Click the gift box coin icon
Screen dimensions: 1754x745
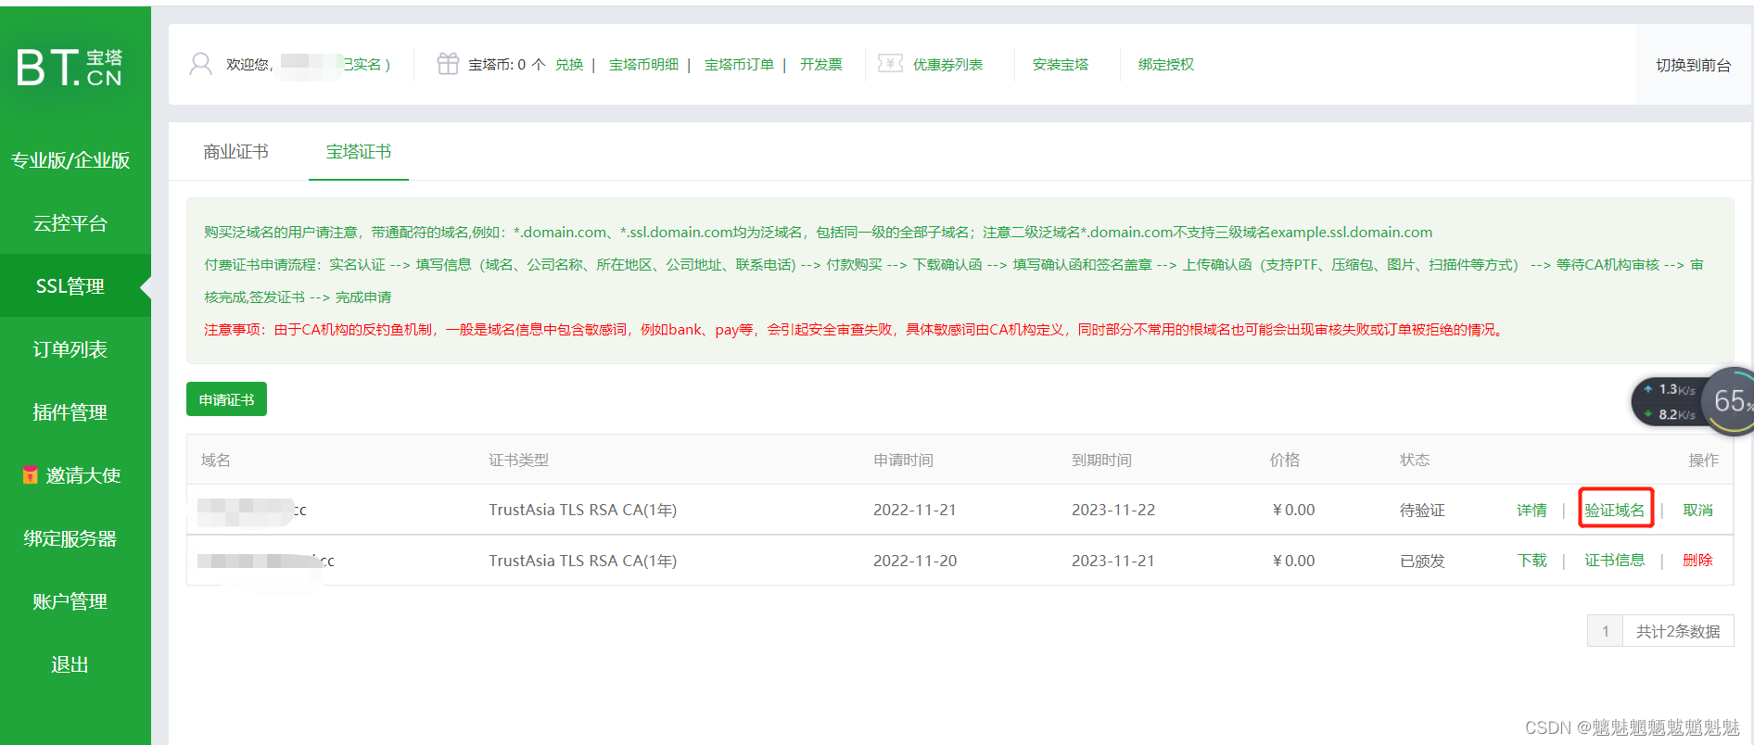point(448,64)
